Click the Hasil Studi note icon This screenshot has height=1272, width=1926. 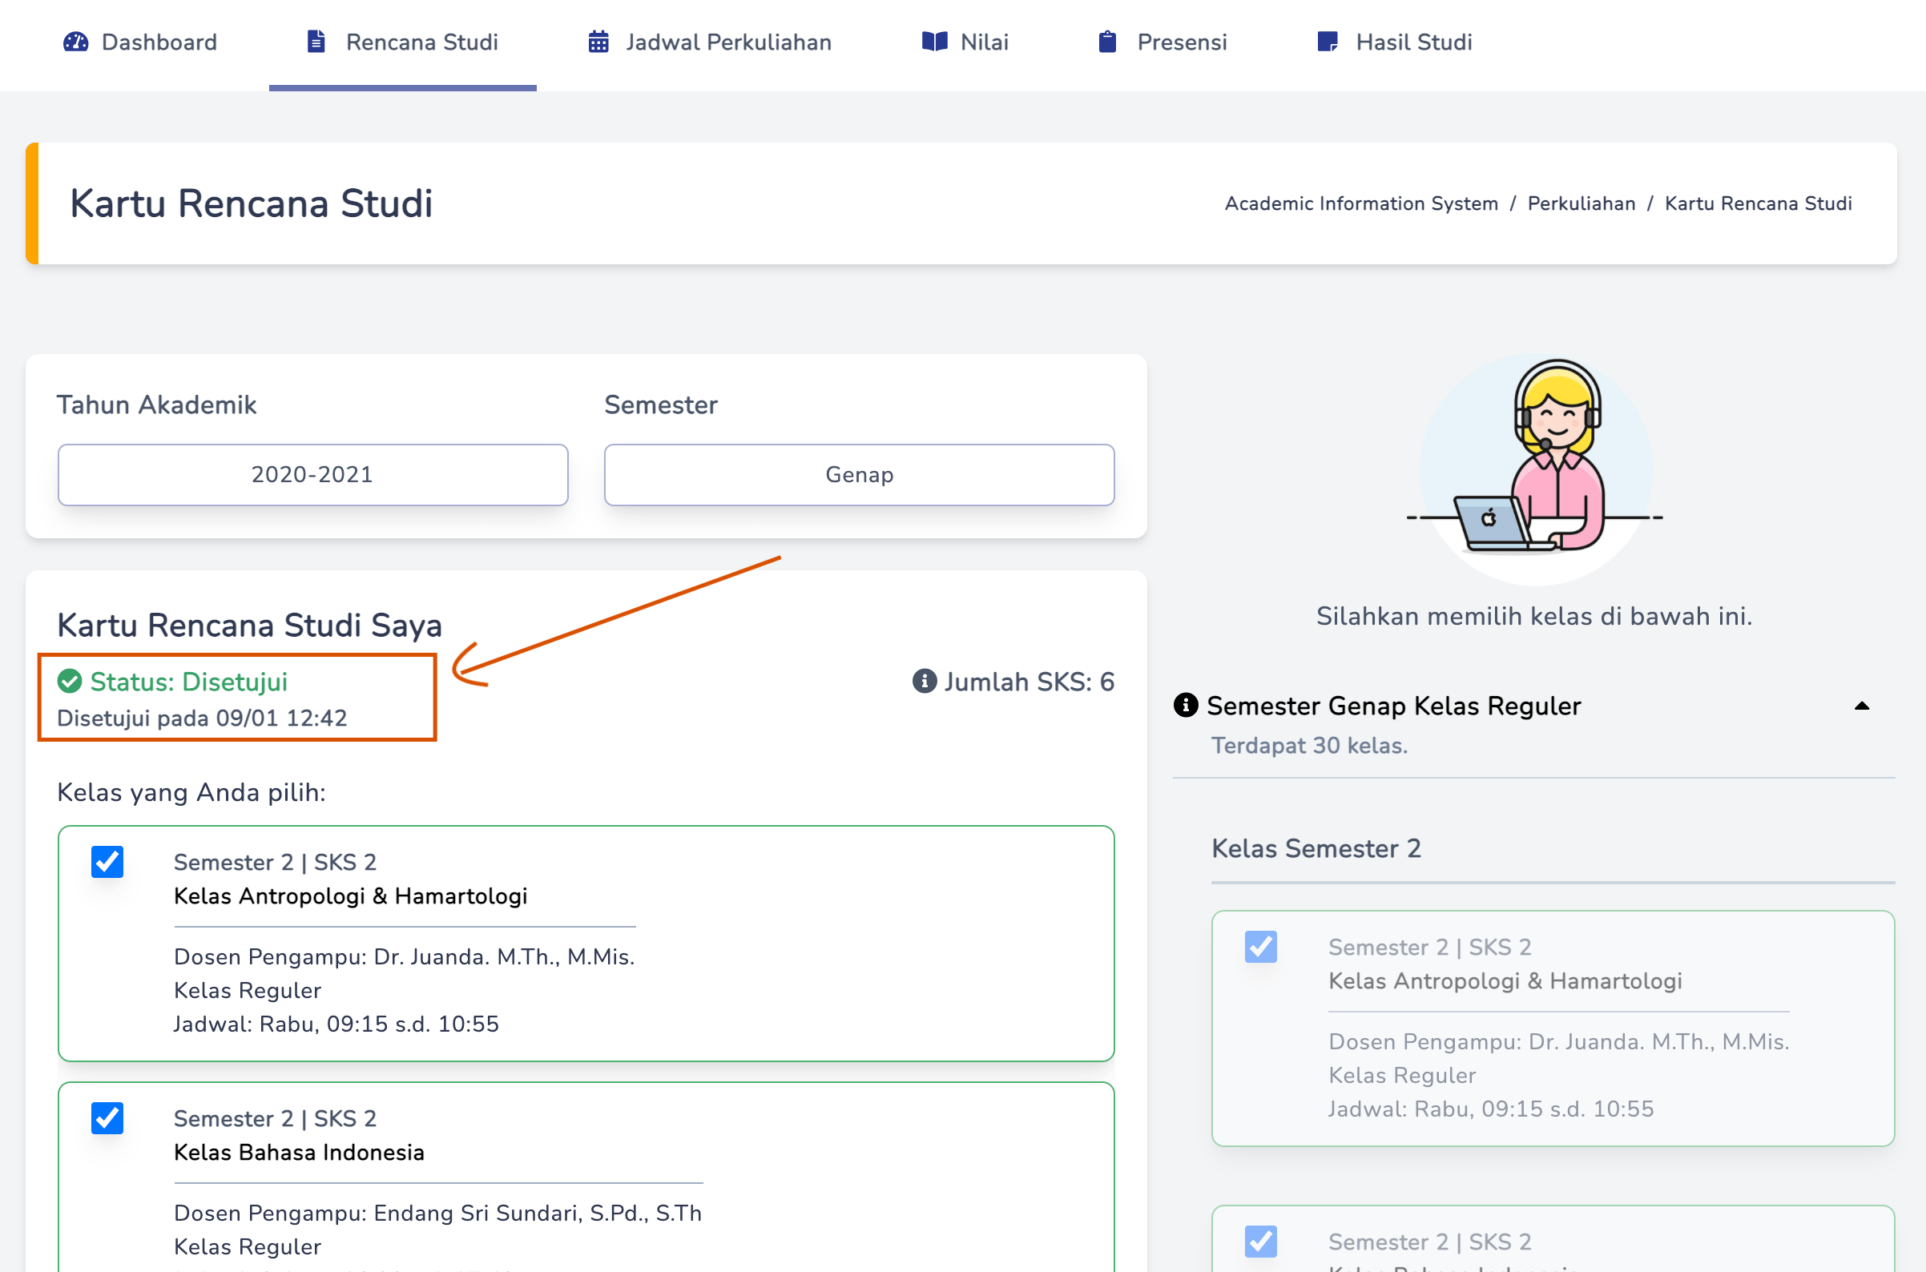(1328, 42)
